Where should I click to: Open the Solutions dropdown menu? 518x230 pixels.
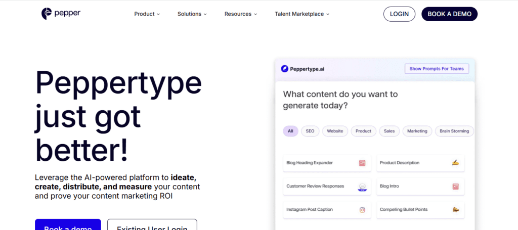[192, 14]
